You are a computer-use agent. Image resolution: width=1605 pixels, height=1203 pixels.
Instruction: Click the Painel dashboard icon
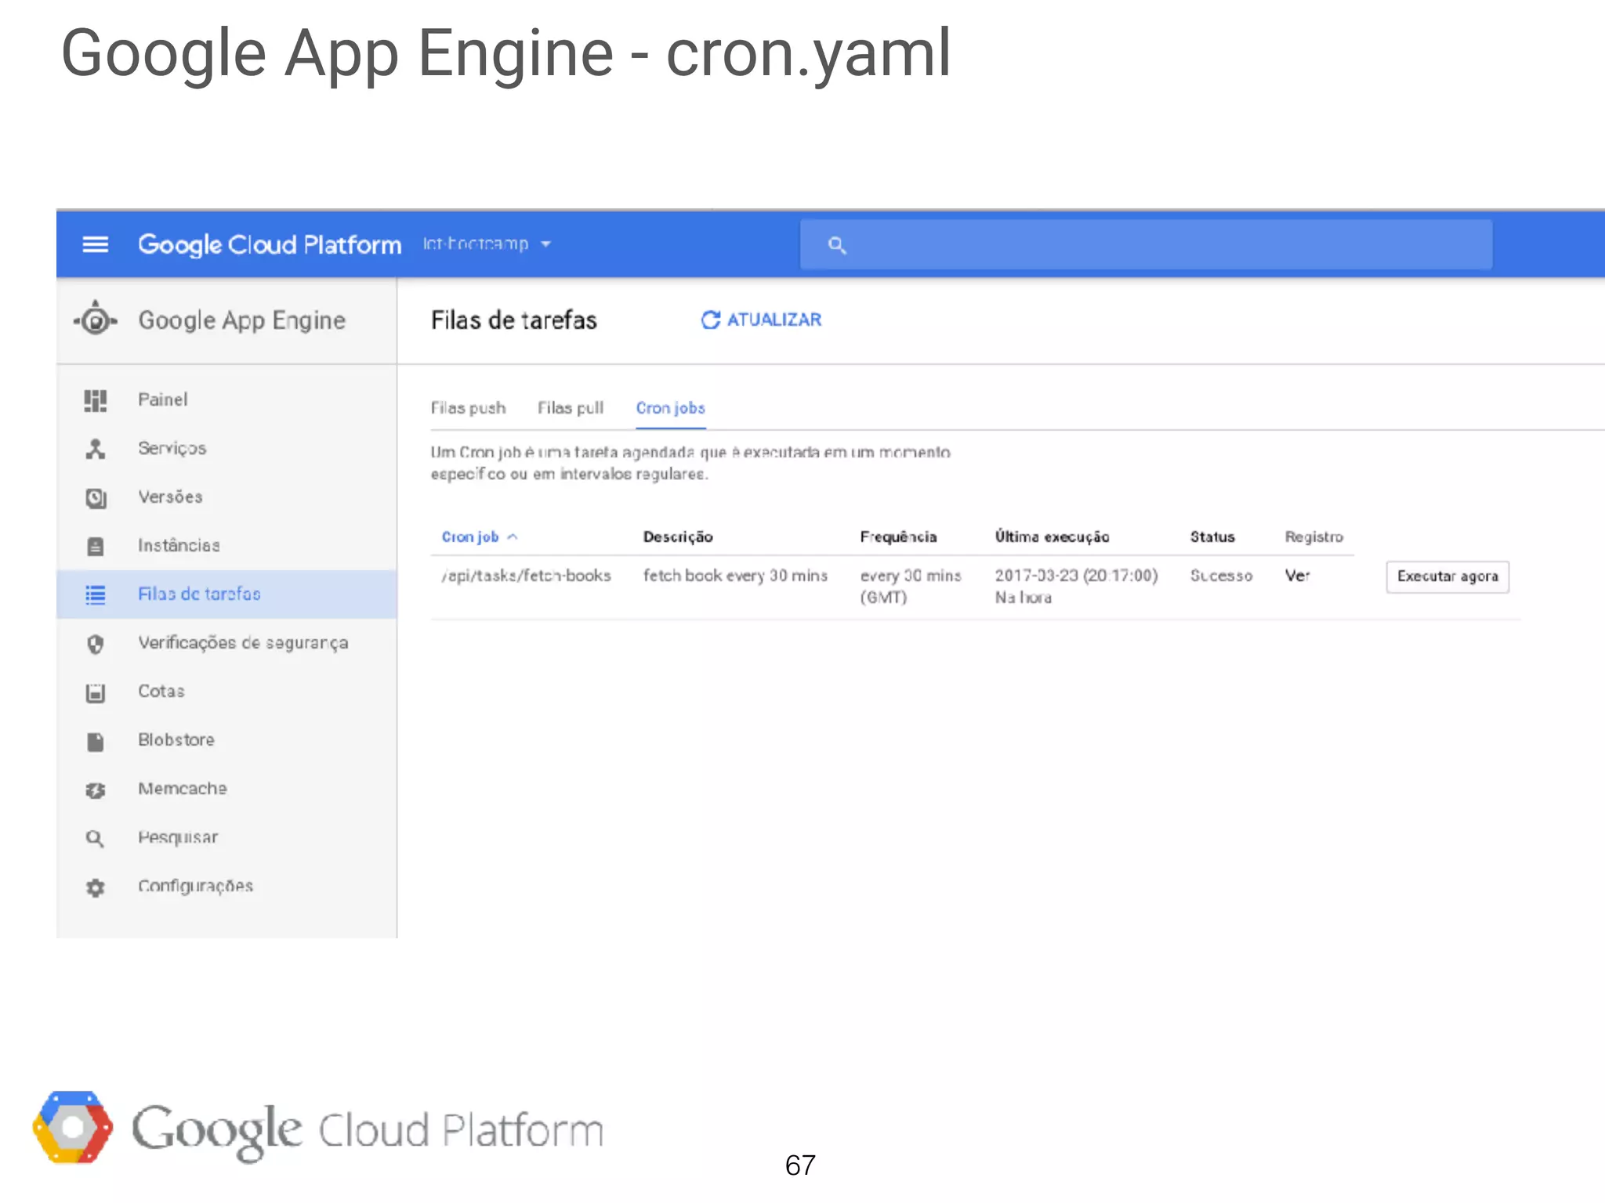pyautogui.click(x=96, y=400)
